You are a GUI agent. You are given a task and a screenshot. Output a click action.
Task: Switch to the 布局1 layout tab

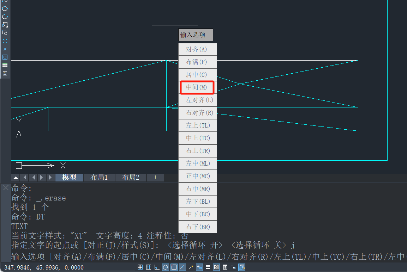(99, 178)
